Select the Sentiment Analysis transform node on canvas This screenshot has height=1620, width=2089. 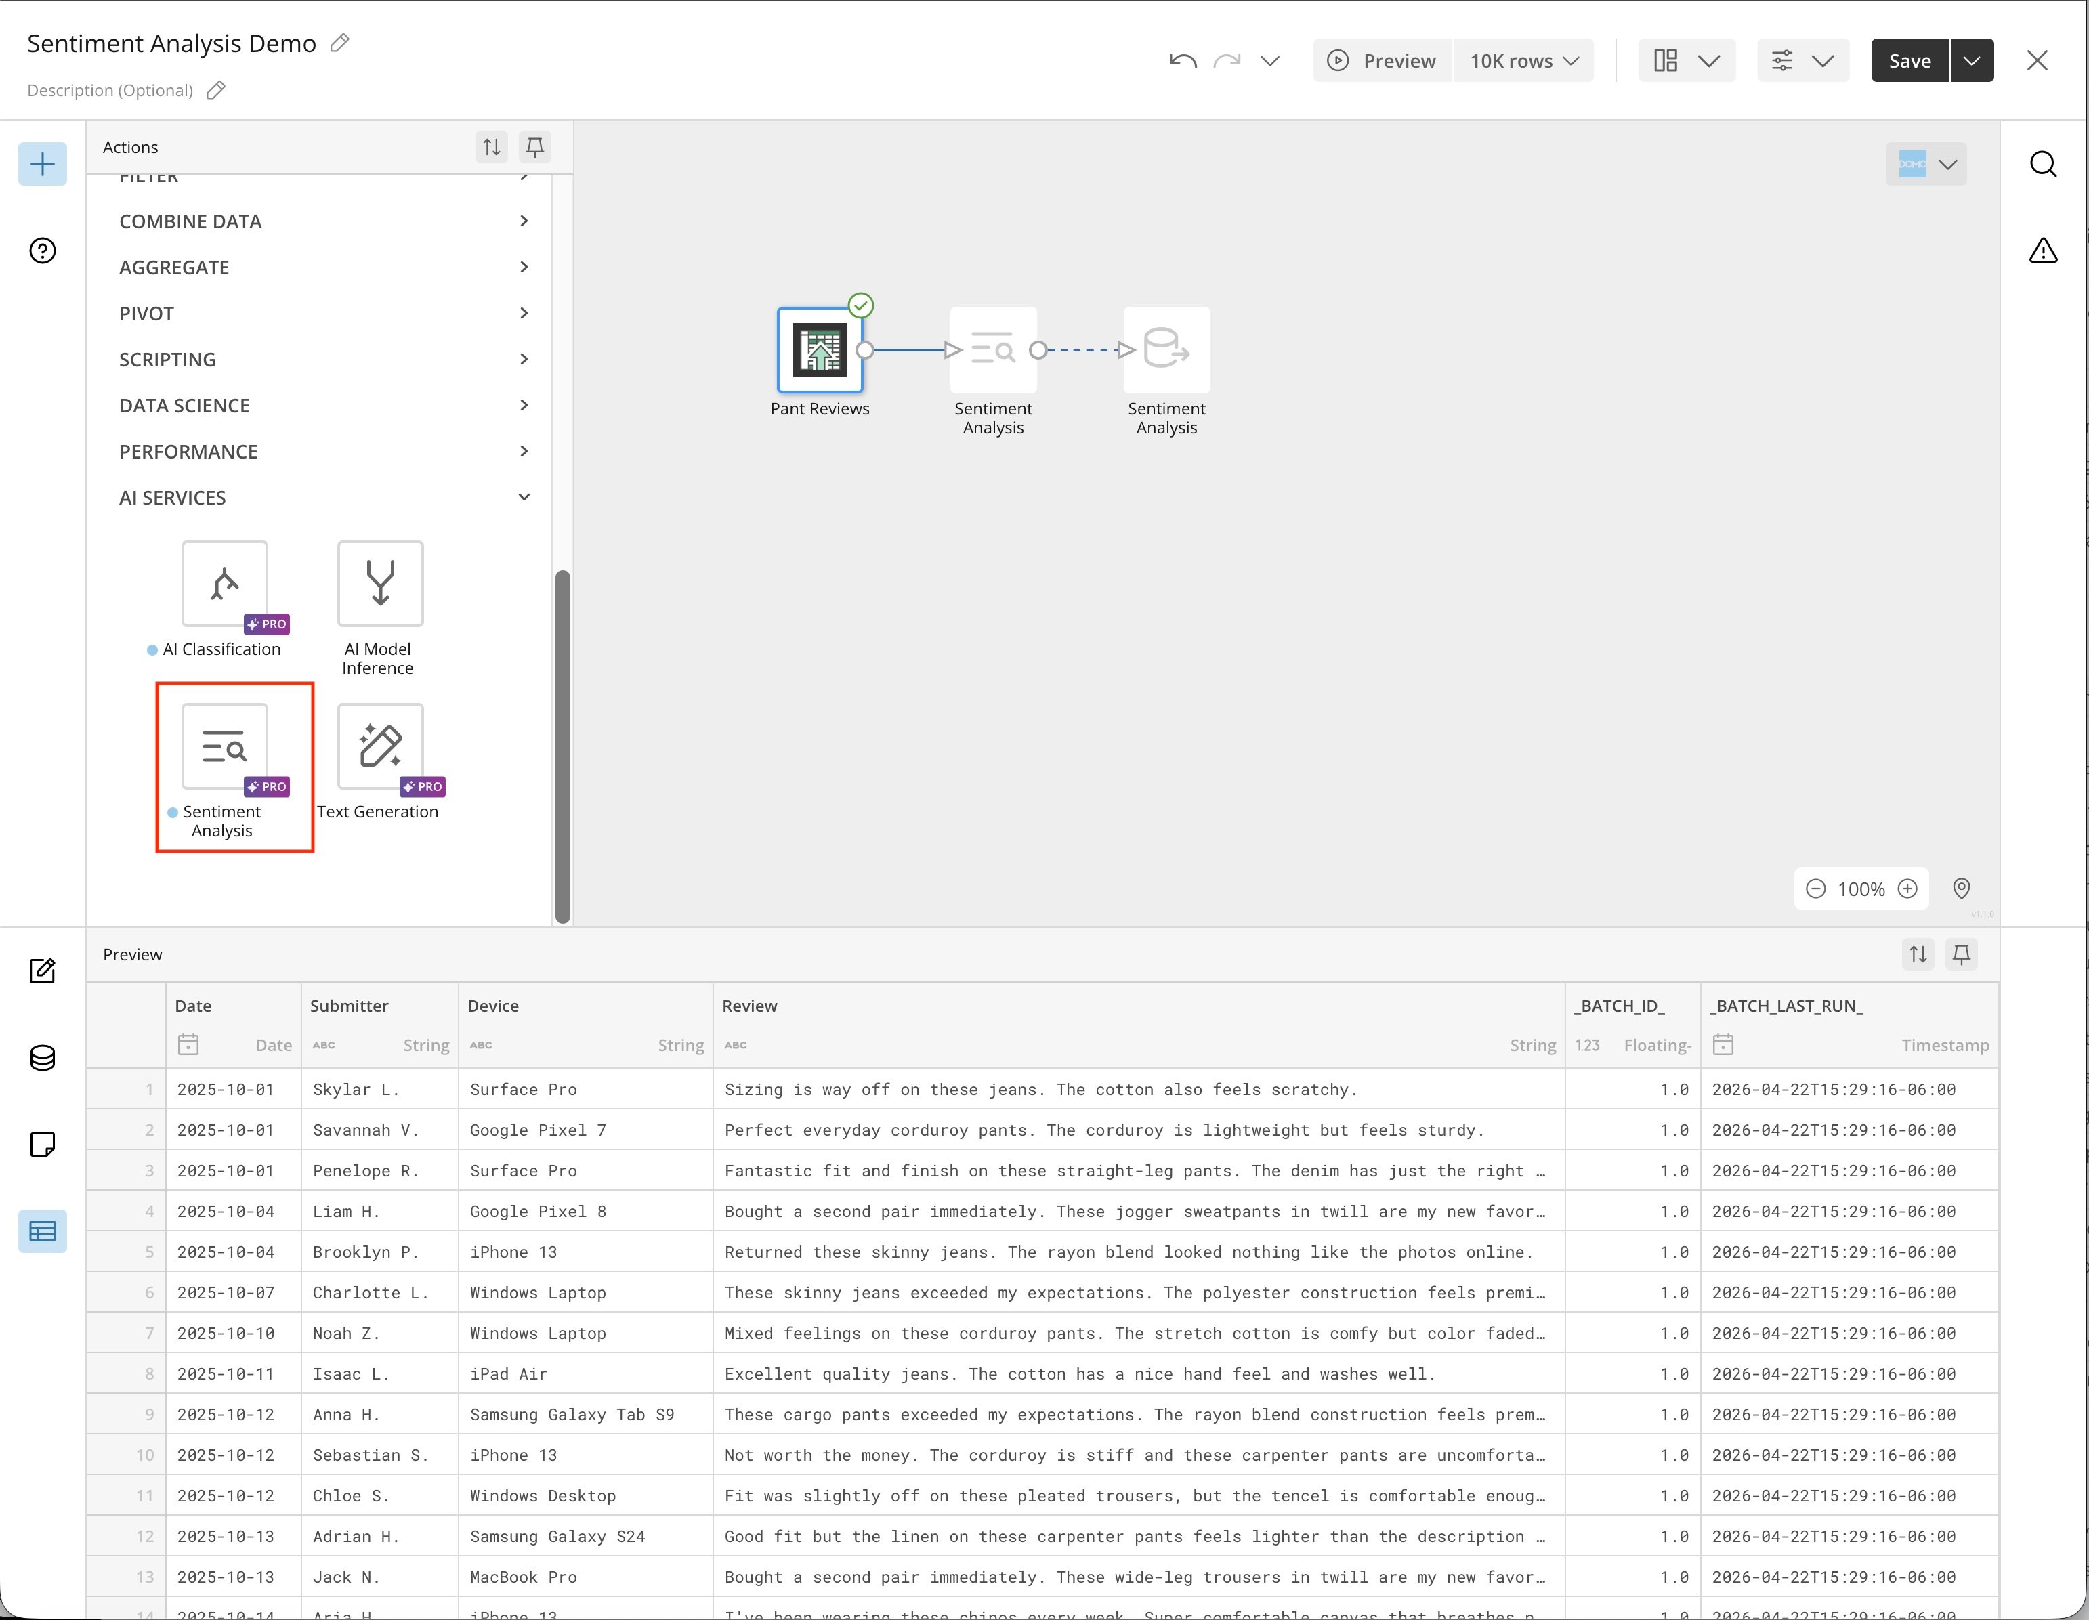click(993, 350)
